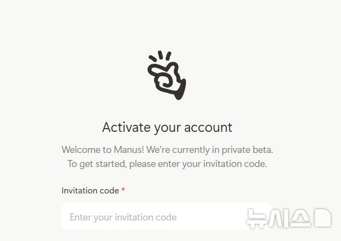Focus the invitation code input field
Image resolution: width=341 pixels, height=241 pixels.
coord(167,217)
